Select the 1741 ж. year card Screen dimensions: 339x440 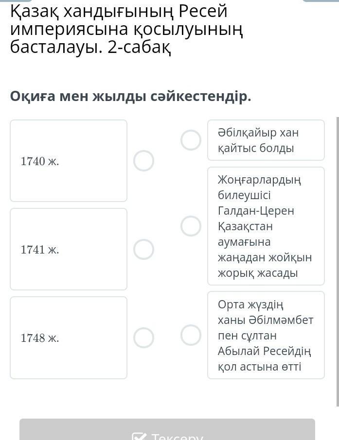[69, 249]
